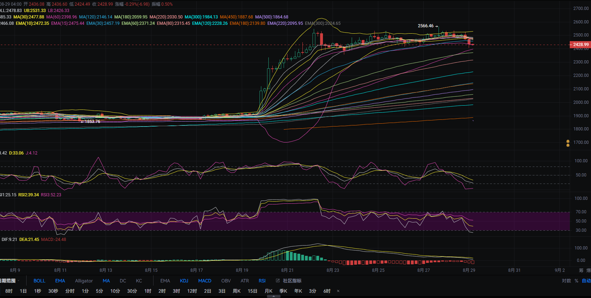This screenshot has height=298, width=591.
Task: Expand the 日期范围 date range dropdown
Action: tap(10, 281)
